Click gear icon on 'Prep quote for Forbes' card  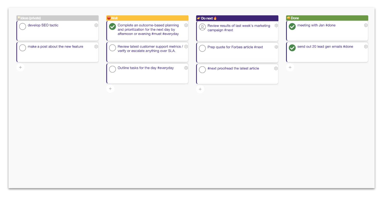point(276,47)
